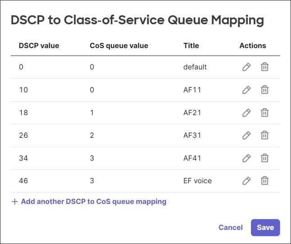Edit the AF41 queue mapping
Viewport: 291px width, 244px height.
pos(246,158)
